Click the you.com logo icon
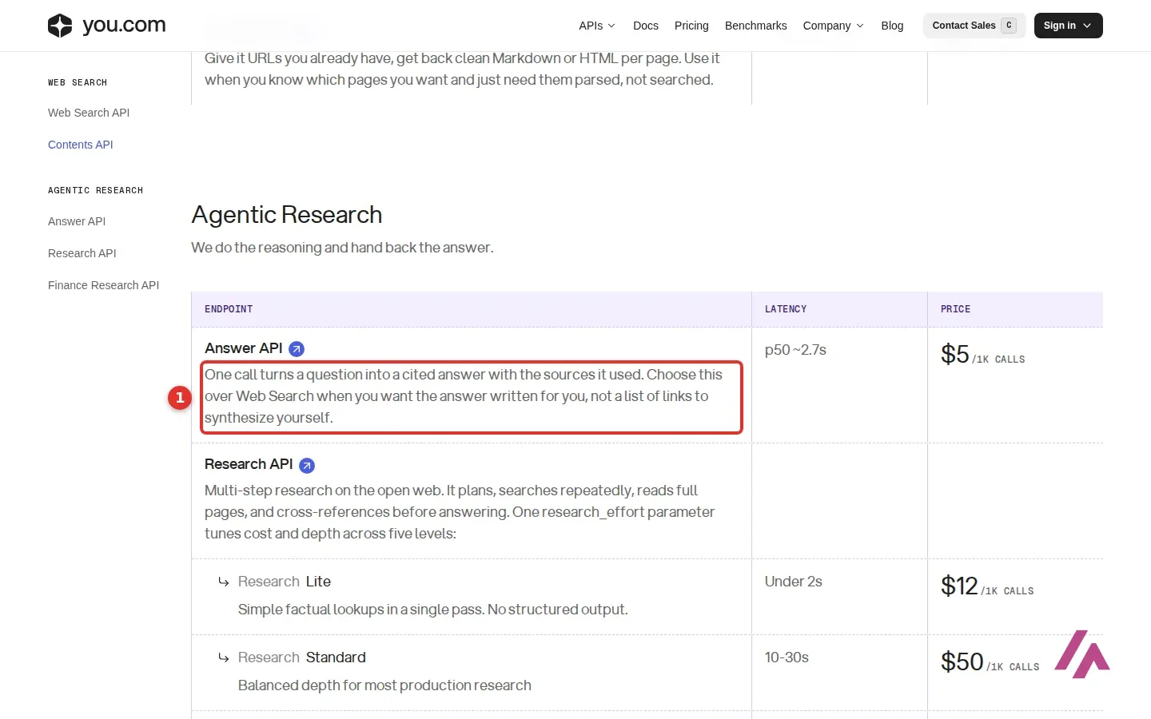This screenshot has width=1151, height=719. pyautogui.click(x=60, y=26)
